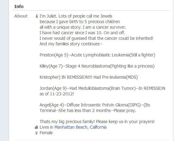Click the Killey(Age 7) Neuroblastoma line
This screenshot has height=141, width=174.
click(97, 66)
